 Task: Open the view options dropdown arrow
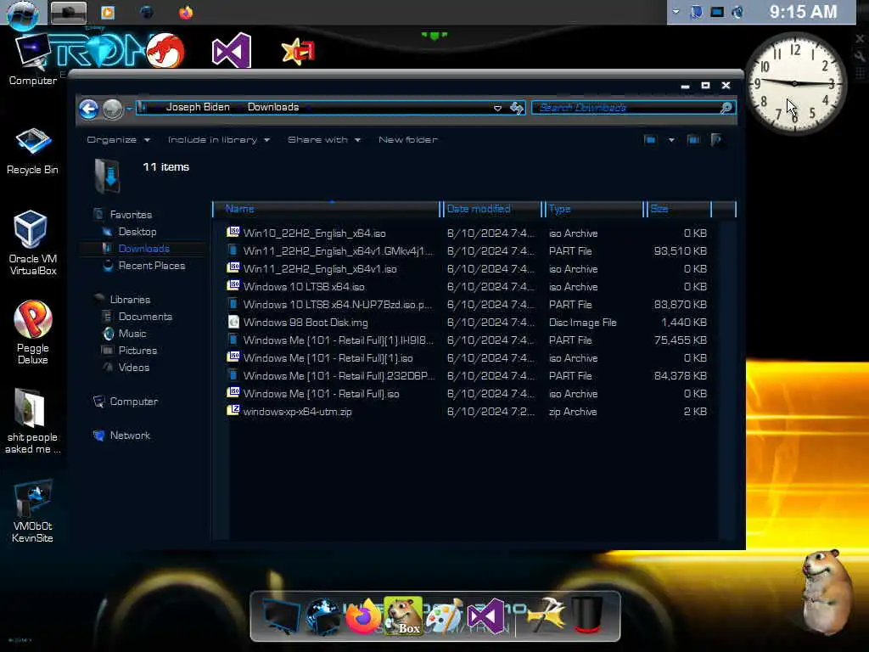click(671, 140)
